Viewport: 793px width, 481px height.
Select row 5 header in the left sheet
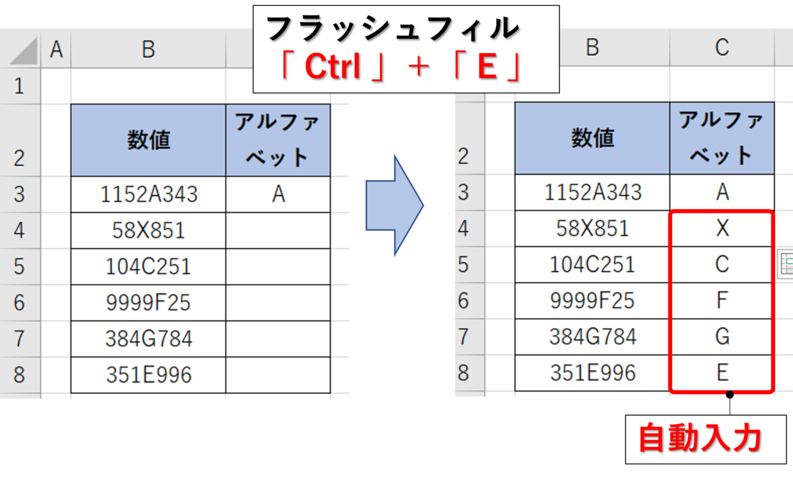[20, 266]
